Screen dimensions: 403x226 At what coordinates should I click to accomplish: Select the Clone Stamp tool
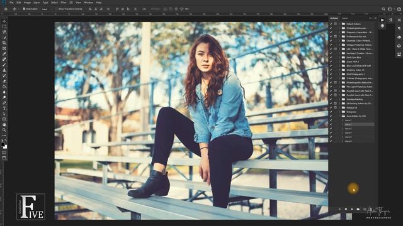point(4,70)
